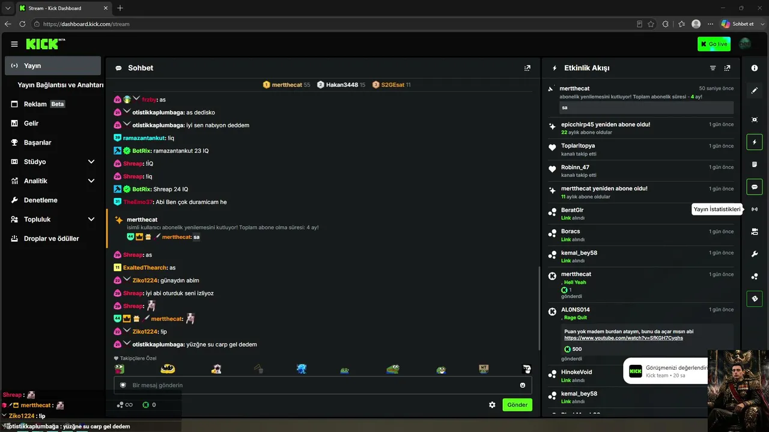This screenshot has height=432, width=769.
Task: Open the Reklam Beta section
Action: (53, 104)
